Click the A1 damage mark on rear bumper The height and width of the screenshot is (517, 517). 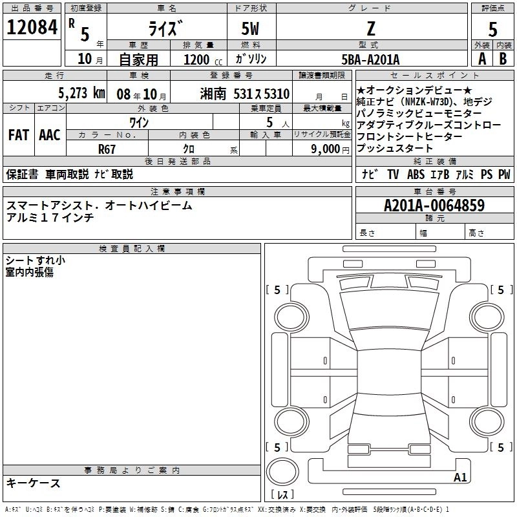point(460,478)
